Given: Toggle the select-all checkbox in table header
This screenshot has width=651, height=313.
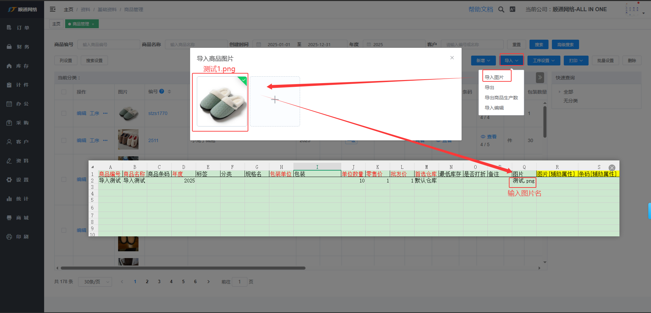Looking at the screenshot, I should [64, 92].
